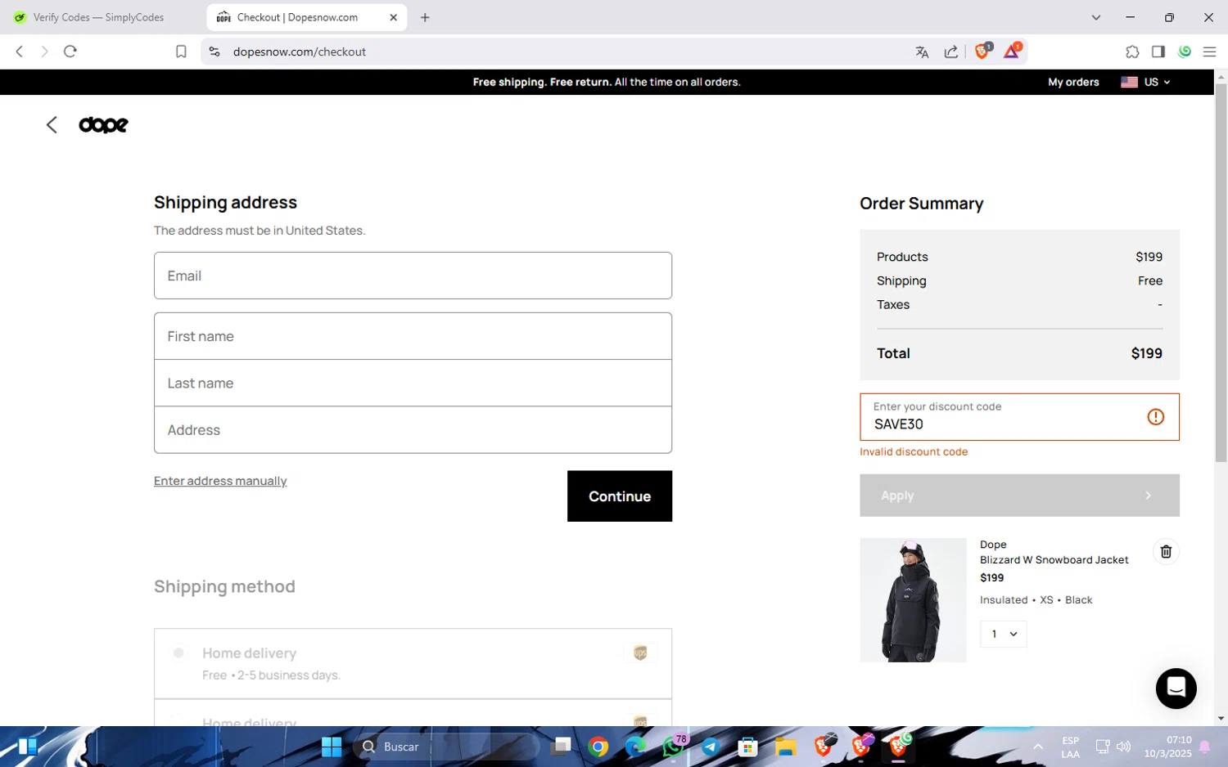1228x767 pixels.
Task: Click the Address input field
Action: pos(413,430)
